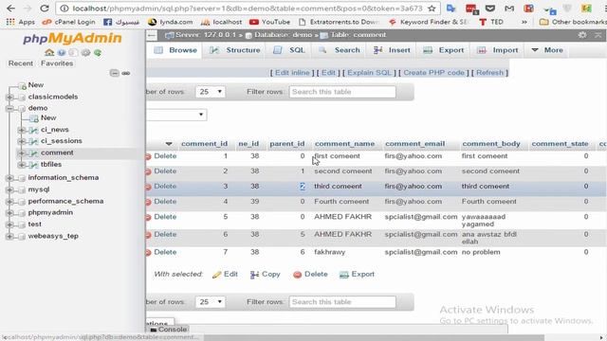Open the Structure tab
This screenshot has width=607, height=341.
[x=234, y=50]
